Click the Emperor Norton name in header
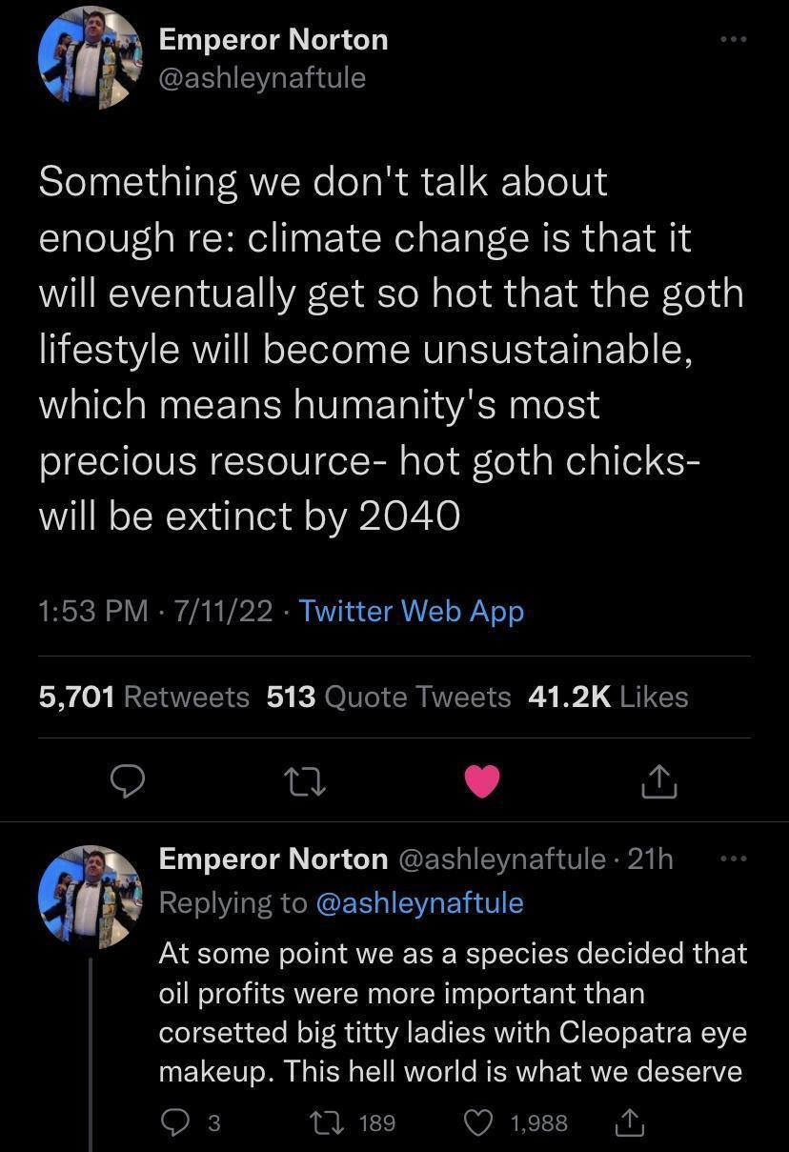 (x=273, y=40)
